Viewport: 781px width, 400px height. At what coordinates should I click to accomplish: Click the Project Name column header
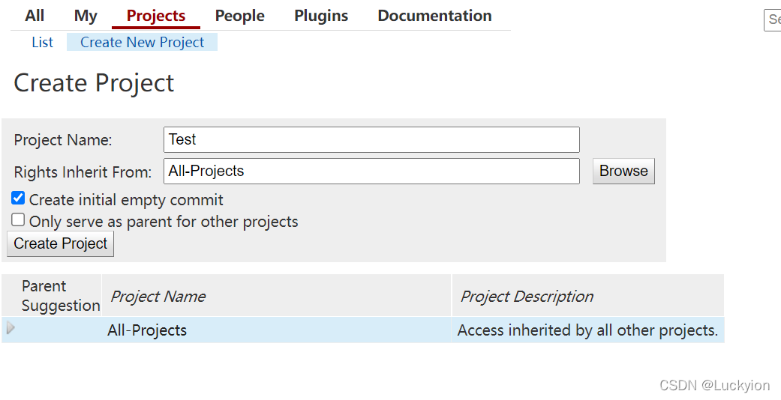click(x=158, y=297)
